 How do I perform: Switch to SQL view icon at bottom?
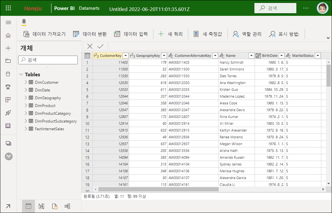pyautogui.click(x=55, y=206)
